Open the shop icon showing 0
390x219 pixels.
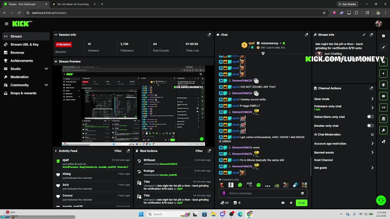237,203
